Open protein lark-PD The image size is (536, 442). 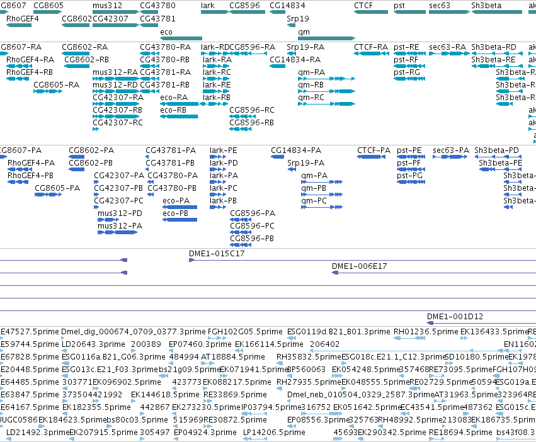coord(224,163)
